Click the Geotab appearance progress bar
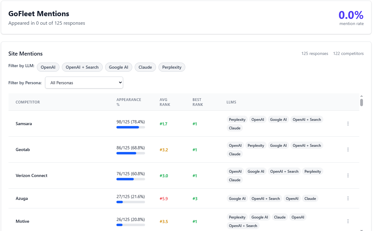This screenshot has width=373, height=231. tap(131, 153)
